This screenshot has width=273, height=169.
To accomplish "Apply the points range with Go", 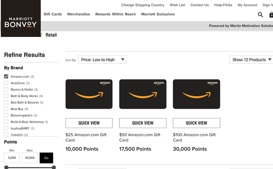I will tap(46, 158).
